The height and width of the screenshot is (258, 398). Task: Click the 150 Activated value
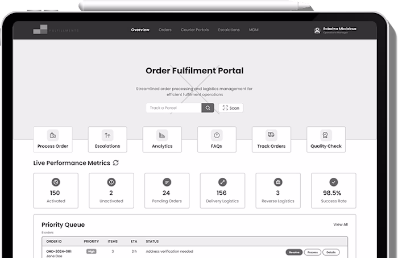click(55, 193)
